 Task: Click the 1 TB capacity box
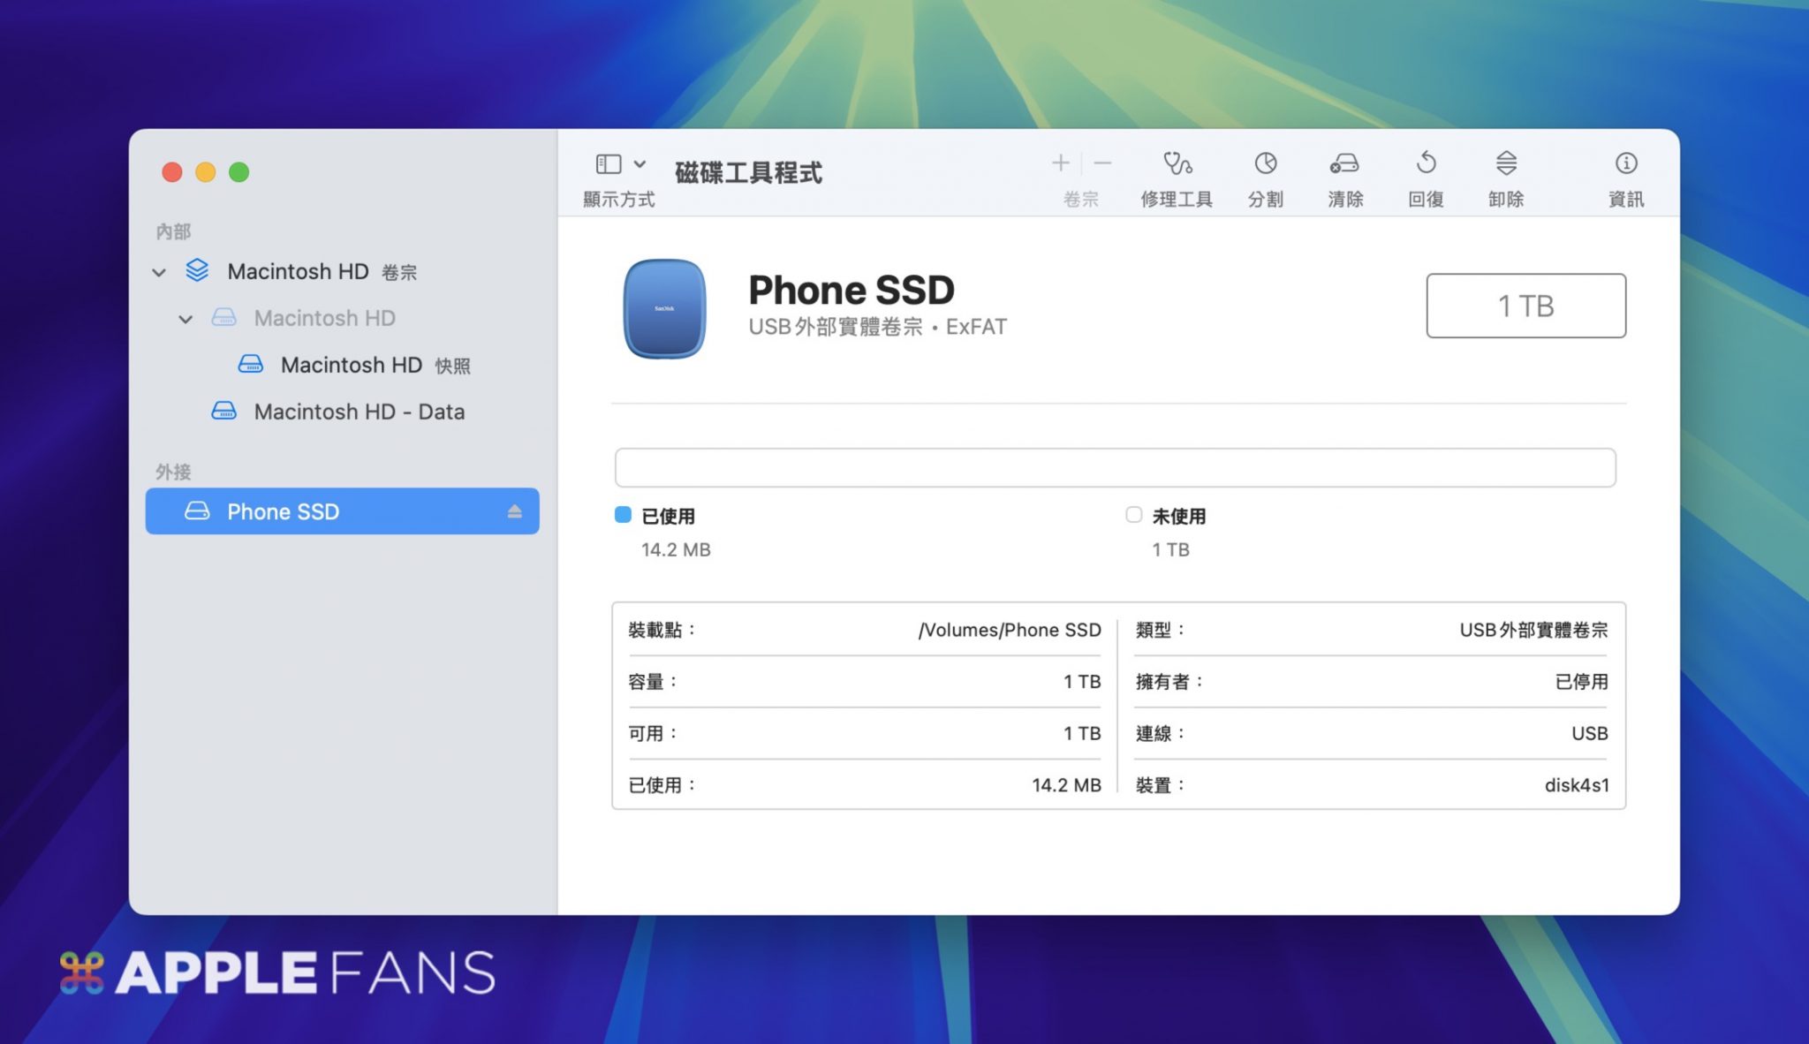(x=1525, y=306)
